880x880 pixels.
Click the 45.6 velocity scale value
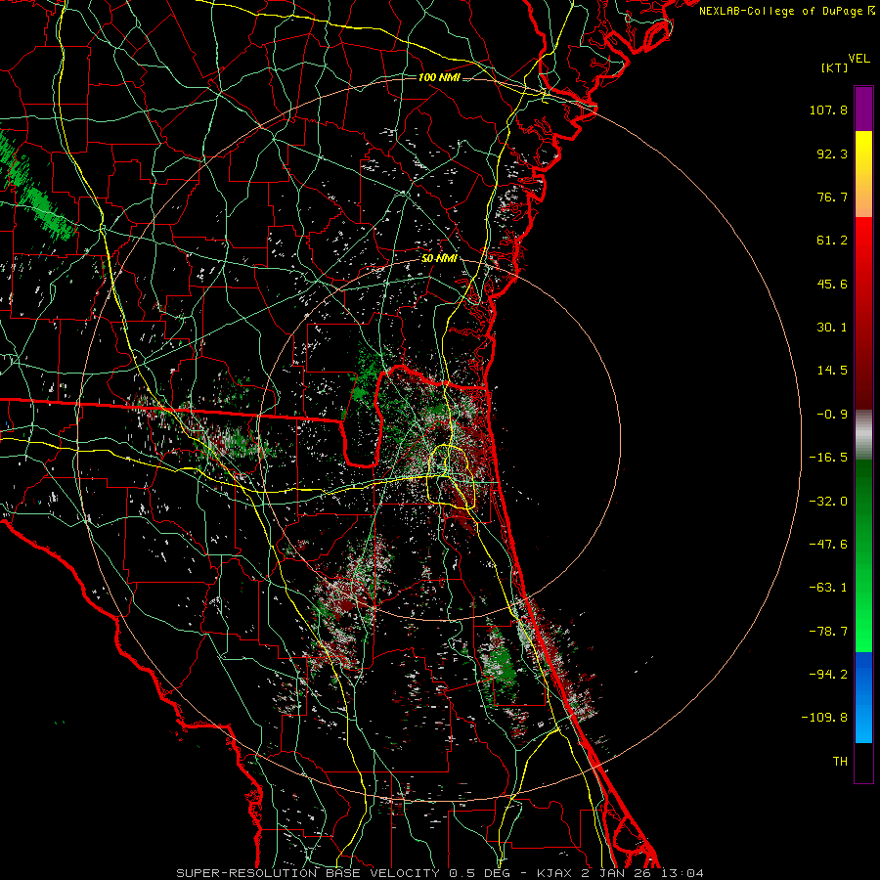pos(832,284)
